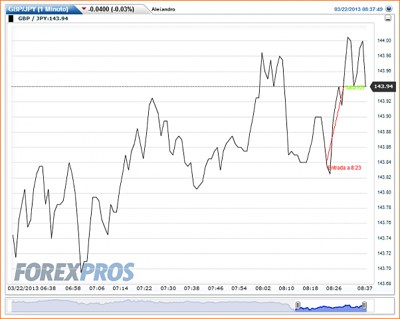Click the 143.88 price axis label
Image resolution: width=400 pixels, height=319 pixels.
click(x=384, y=132)
